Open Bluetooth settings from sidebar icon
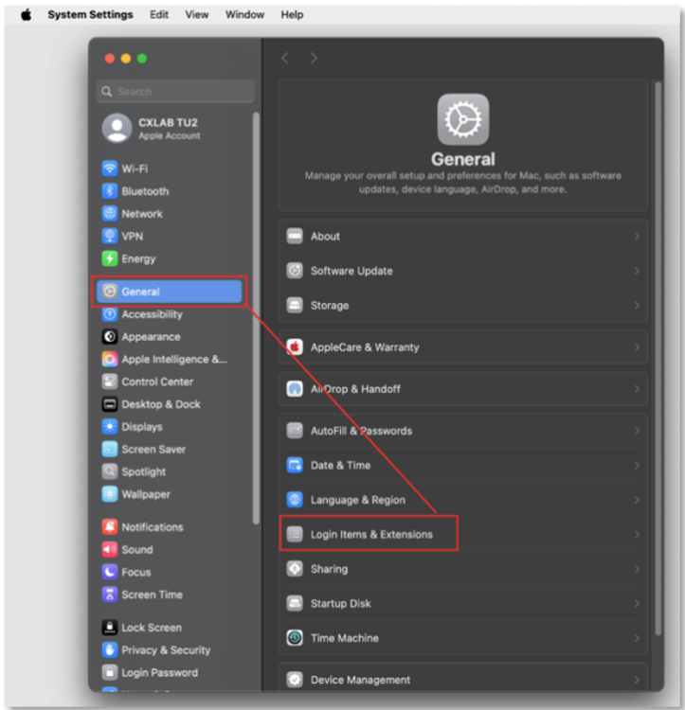This screenshot has width=685, height=710. coord(110,191)
